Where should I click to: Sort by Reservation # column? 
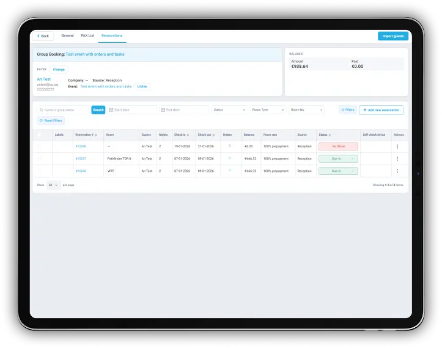click(x=86, y=135)
